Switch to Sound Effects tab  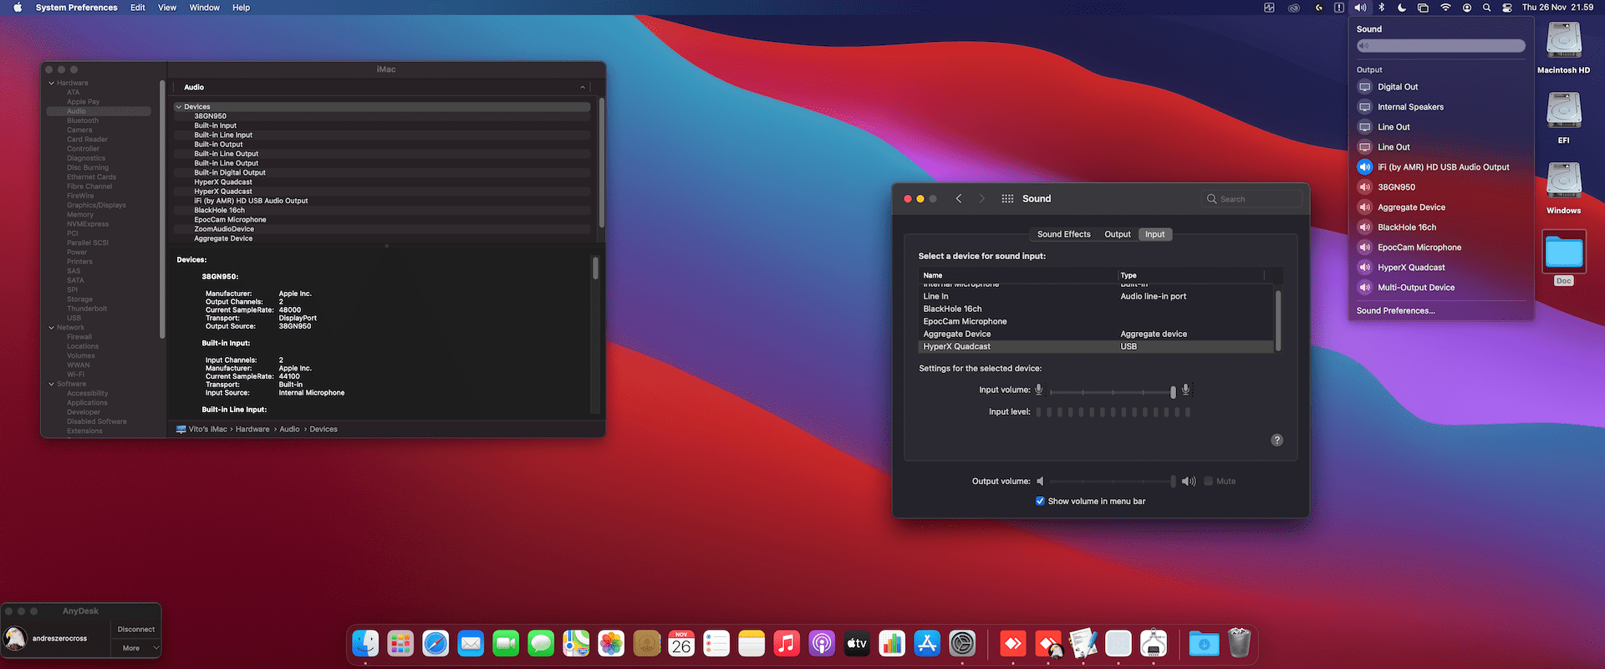click(x=1063, y=234)
